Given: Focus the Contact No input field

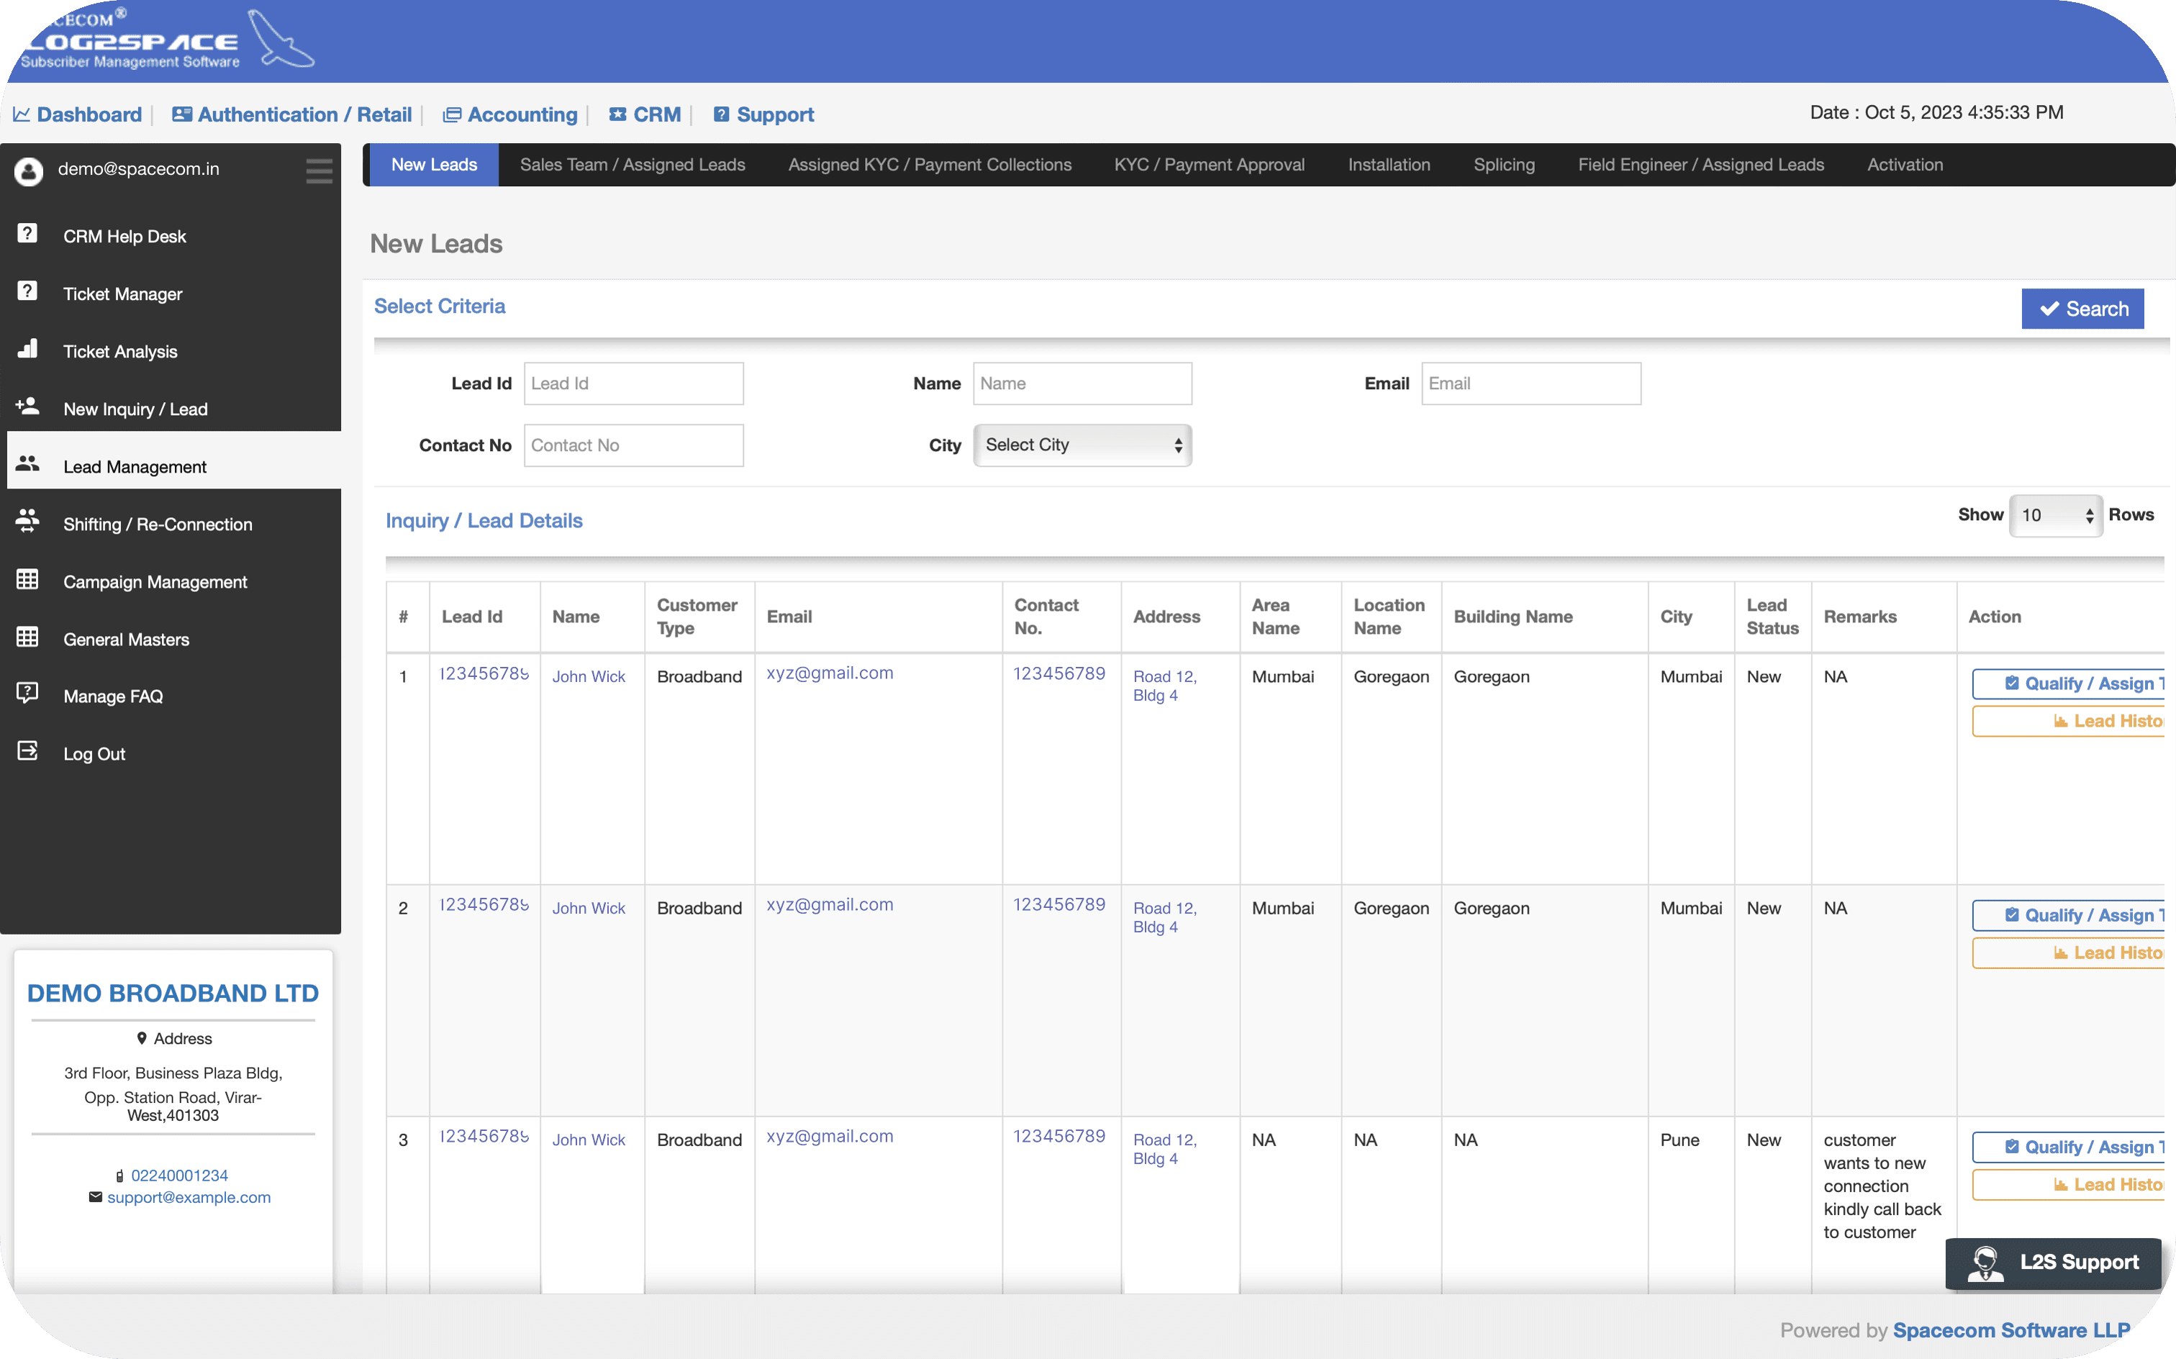Looking at the screenshot, I should coord(634,445).
